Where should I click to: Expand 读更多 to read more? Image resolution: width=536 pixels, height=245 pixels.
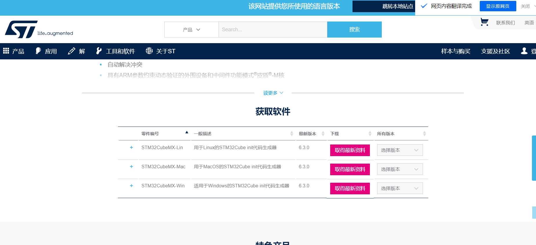[x=273, y=93]
